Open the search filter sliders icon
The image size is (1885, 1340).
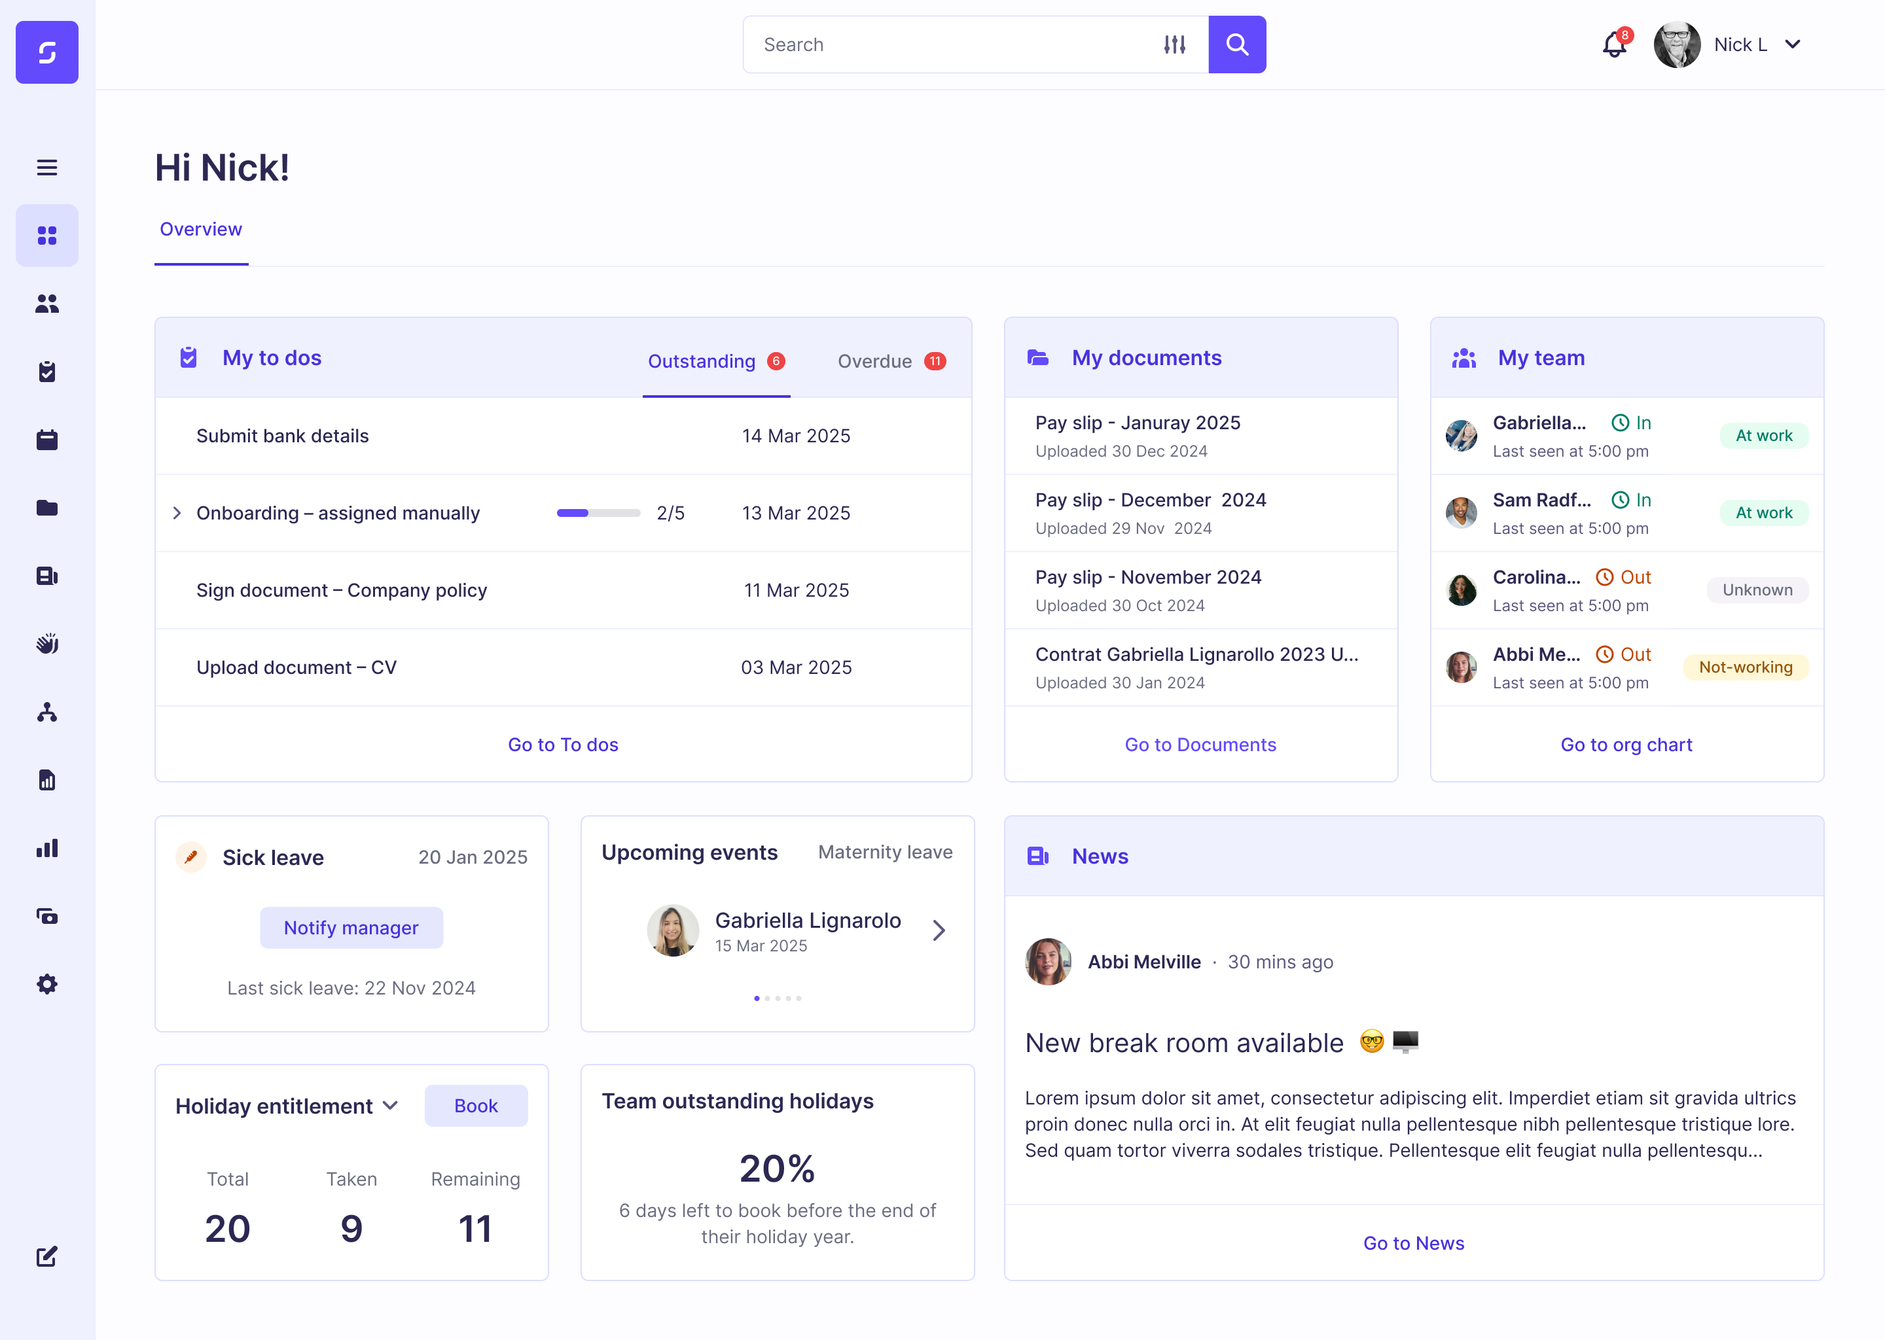(x=1174, y=44)
